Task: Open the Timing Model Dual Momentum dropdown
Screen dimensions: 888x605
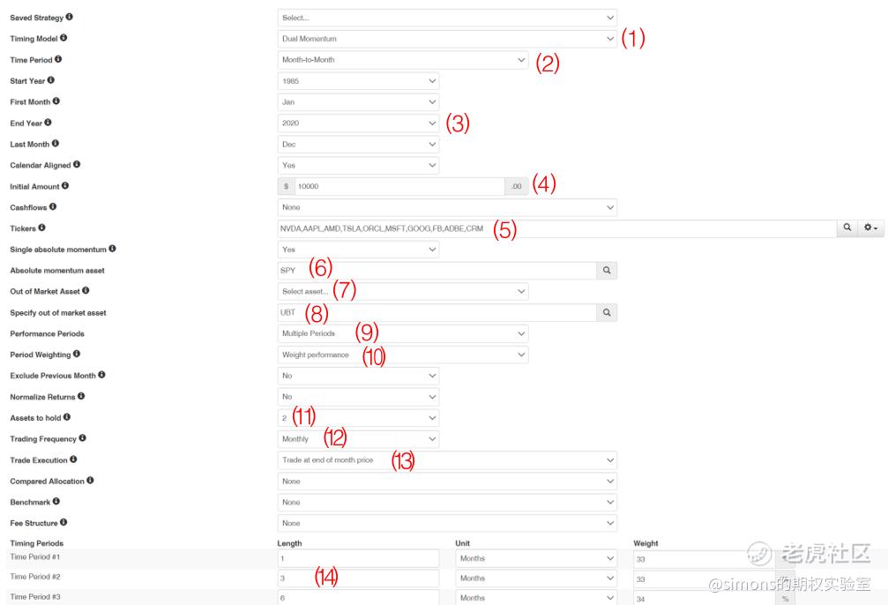Action: [447, 39]
